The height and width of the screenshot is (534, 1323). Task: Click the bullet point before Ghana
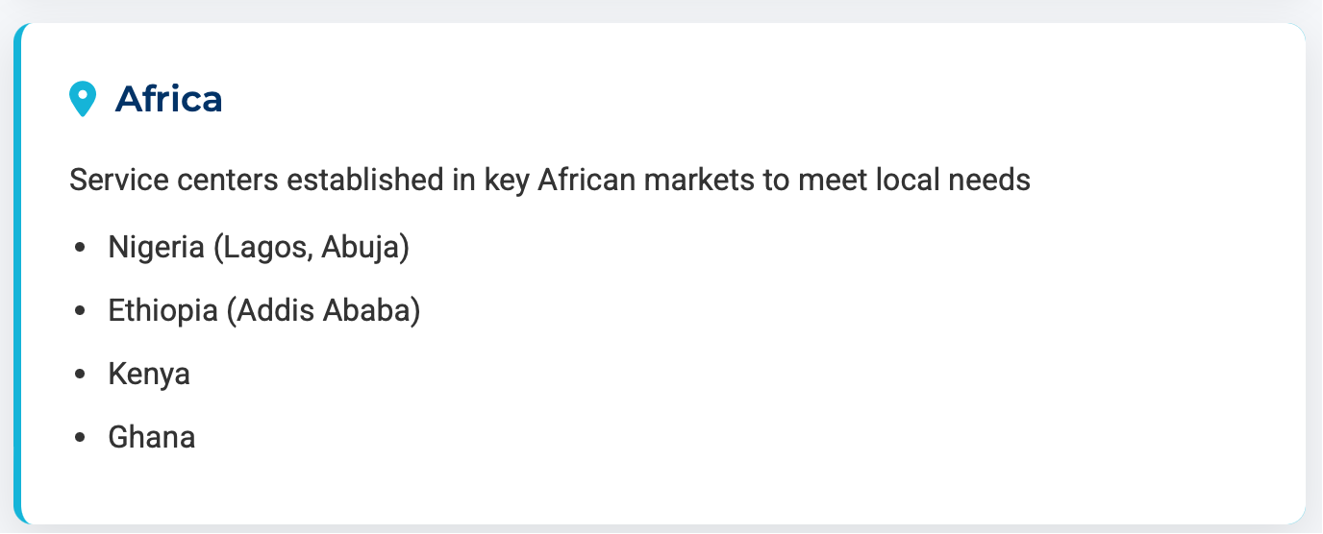[80, 438]
